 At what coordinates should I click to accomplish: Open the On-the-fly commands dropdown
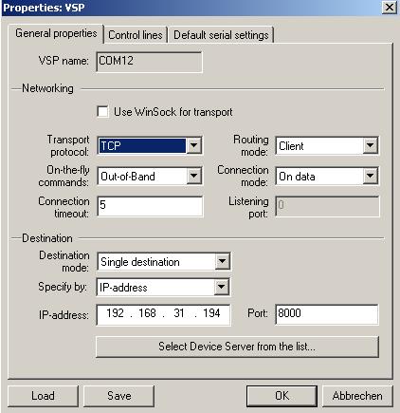194,176
